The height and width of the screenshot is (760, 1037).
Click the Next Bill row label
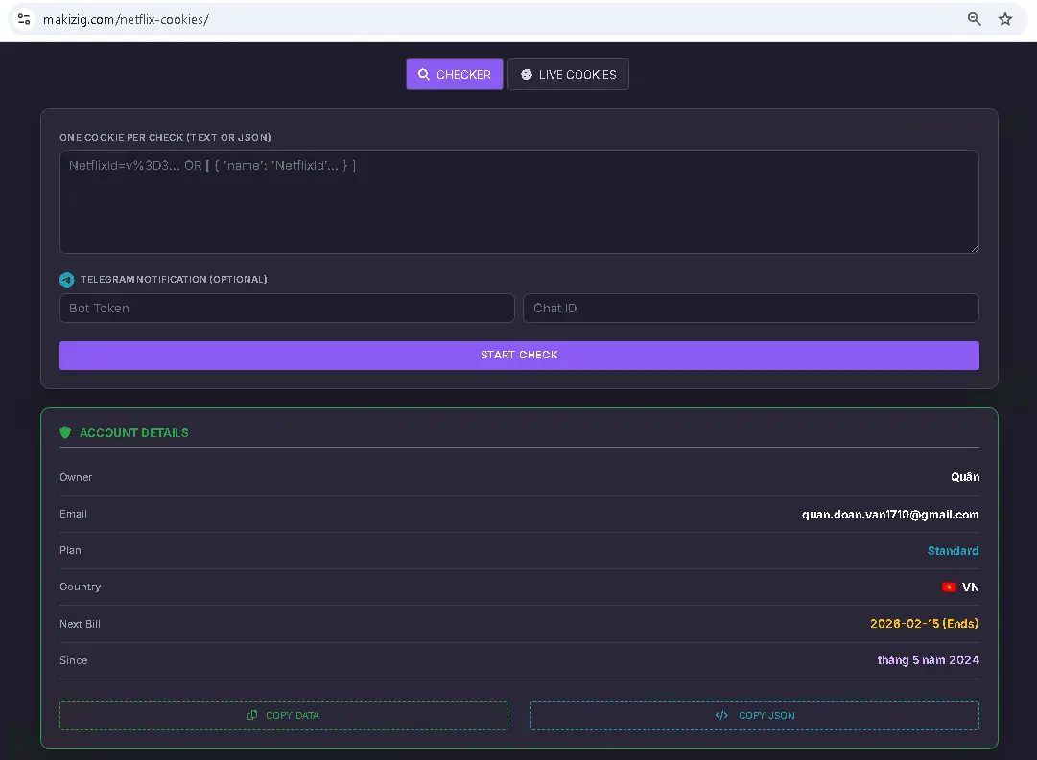tap(80, 624)
